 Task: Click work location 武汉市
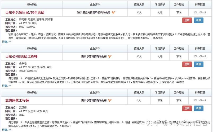coord(23,107)
